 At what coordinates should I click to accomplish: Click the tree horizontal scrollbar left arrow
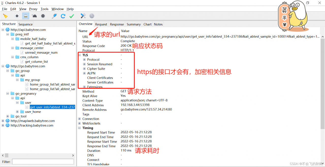[x=3, y=155]
